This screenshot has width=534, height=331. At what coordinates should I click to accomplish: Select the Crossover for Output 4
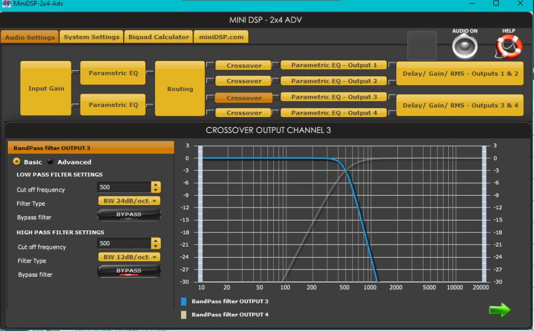click(x=244, y=113)
